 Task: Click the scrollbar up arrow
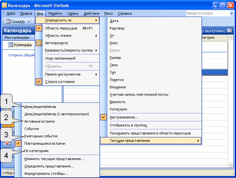click(231, 37)
